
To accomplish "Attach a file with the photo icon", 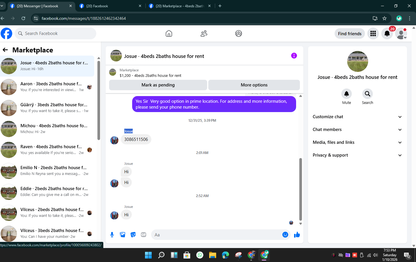I will (123, 235).
